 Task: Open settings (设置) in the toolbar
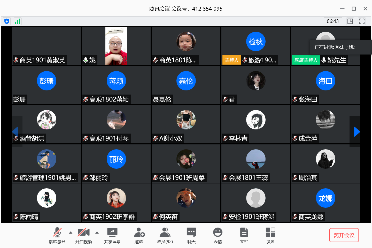pos(270,235)
